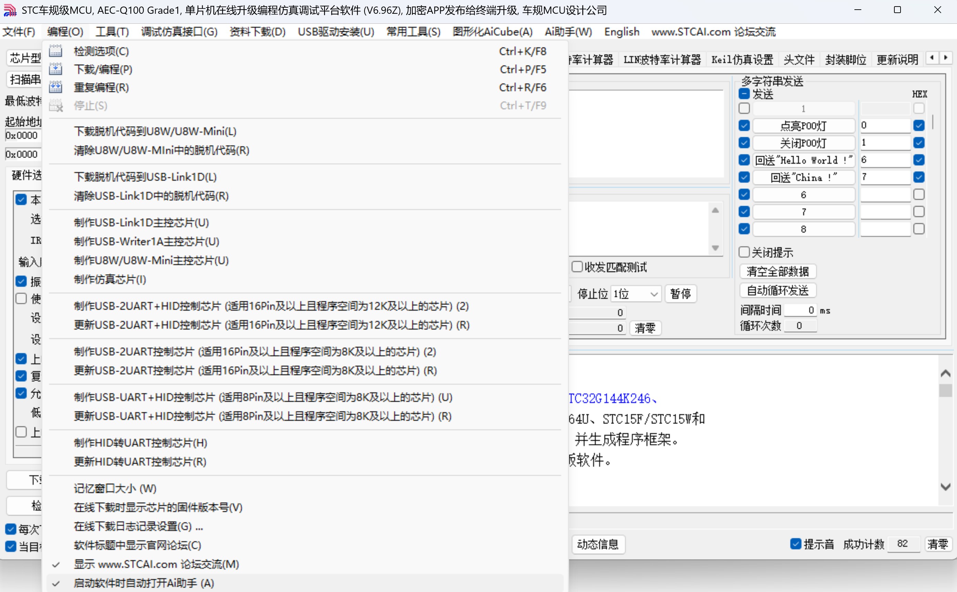This screenshot has height=592, width=957.
Task: Click up arrow in receive box scrollbar
Action: 715,210
